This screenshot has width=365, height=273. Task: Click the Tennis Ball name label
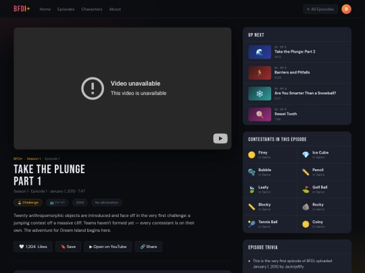point(268,222)
